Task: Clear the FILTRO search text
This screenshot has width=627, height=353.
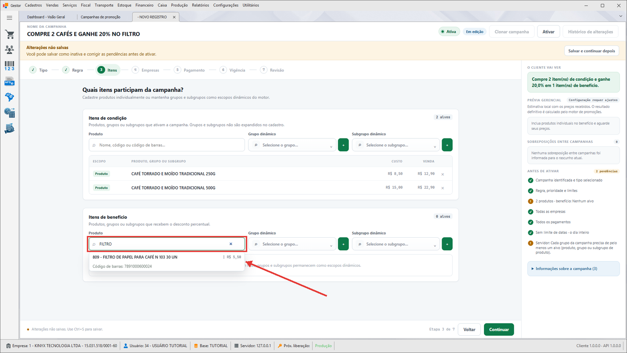Action: pyautogui.click(x=231, y=244)
